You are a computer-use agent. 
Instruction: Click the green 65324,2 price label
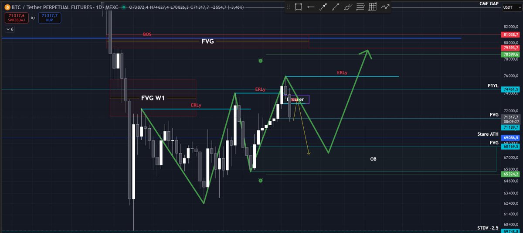tap(509, 174)
